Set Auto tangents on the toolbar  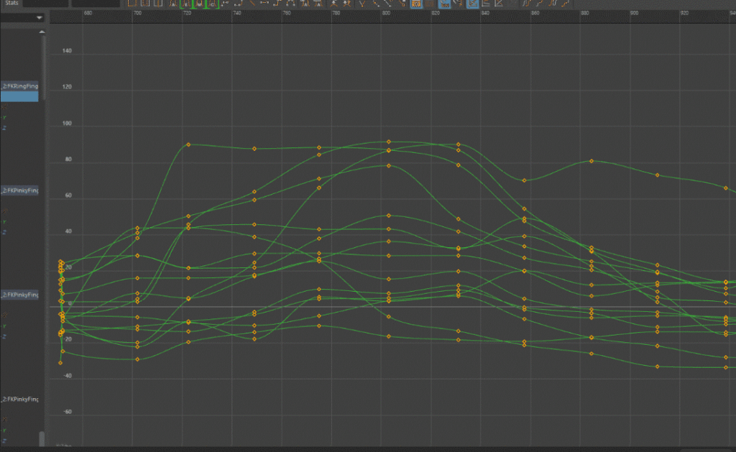pos(174,4)
